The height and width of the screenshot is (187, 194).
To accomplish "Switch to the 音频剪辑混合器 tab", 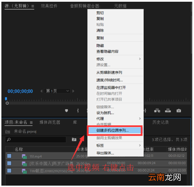I will [x=85, y=6].
